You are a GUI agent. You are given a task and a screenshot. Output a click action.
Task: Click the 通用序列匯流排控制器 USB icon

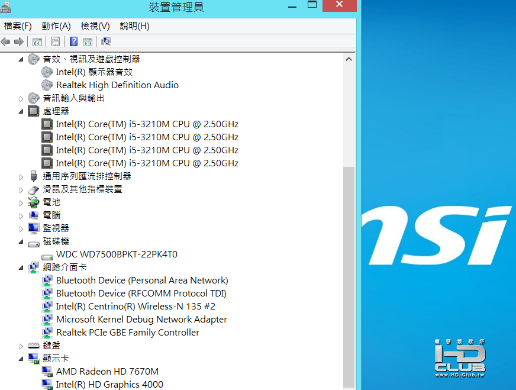click(x=33, y=176)
